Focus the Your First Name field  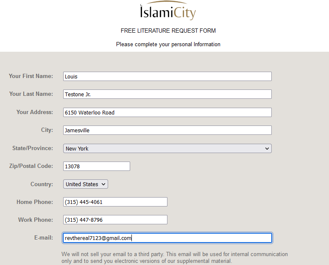coord(167,76)
